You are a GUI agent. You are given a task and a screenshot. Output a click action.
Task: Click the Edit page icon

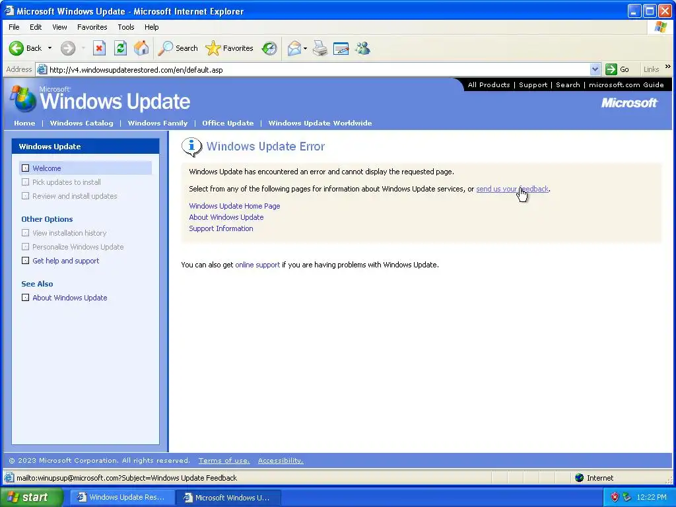coord(341,48)
